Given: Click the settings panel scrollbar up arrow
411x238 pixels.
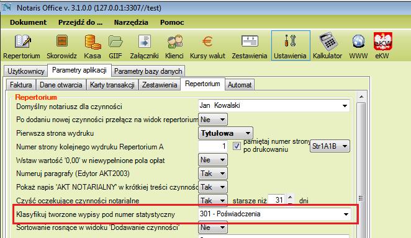Looking at the screenshot, I should click(361, 97).
